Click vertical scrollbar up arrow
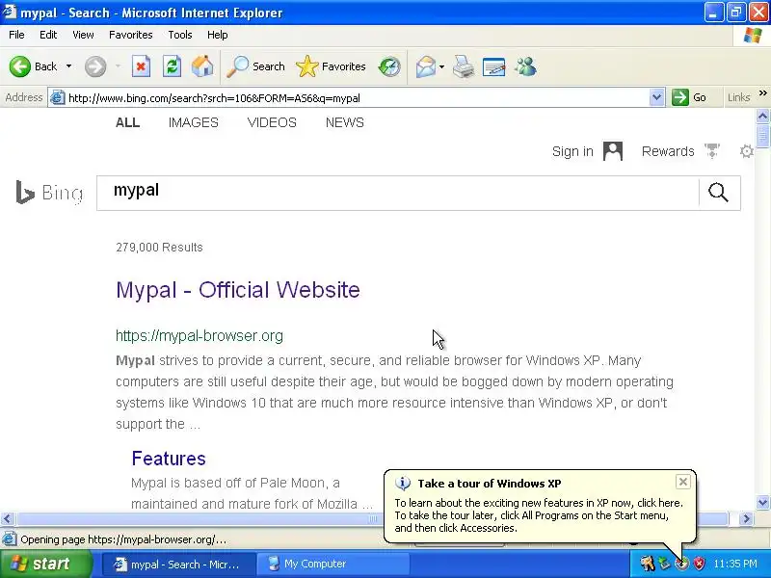771x578 pixels. (762, 116)
